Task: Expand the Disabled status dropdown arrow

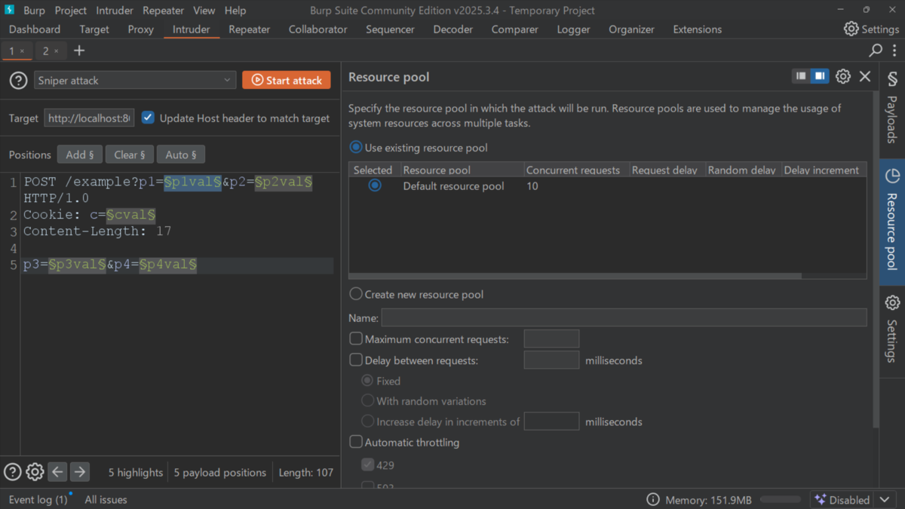Action: tap(885, 500)
